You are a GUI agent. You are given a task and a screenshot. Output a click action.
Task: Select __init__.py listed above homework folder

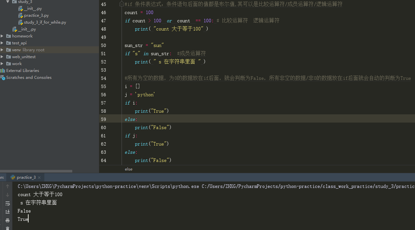tap(27, 29)
